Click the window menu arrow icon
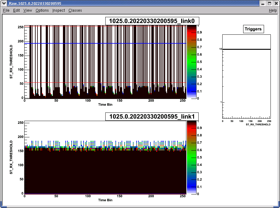 coord(3,3)
